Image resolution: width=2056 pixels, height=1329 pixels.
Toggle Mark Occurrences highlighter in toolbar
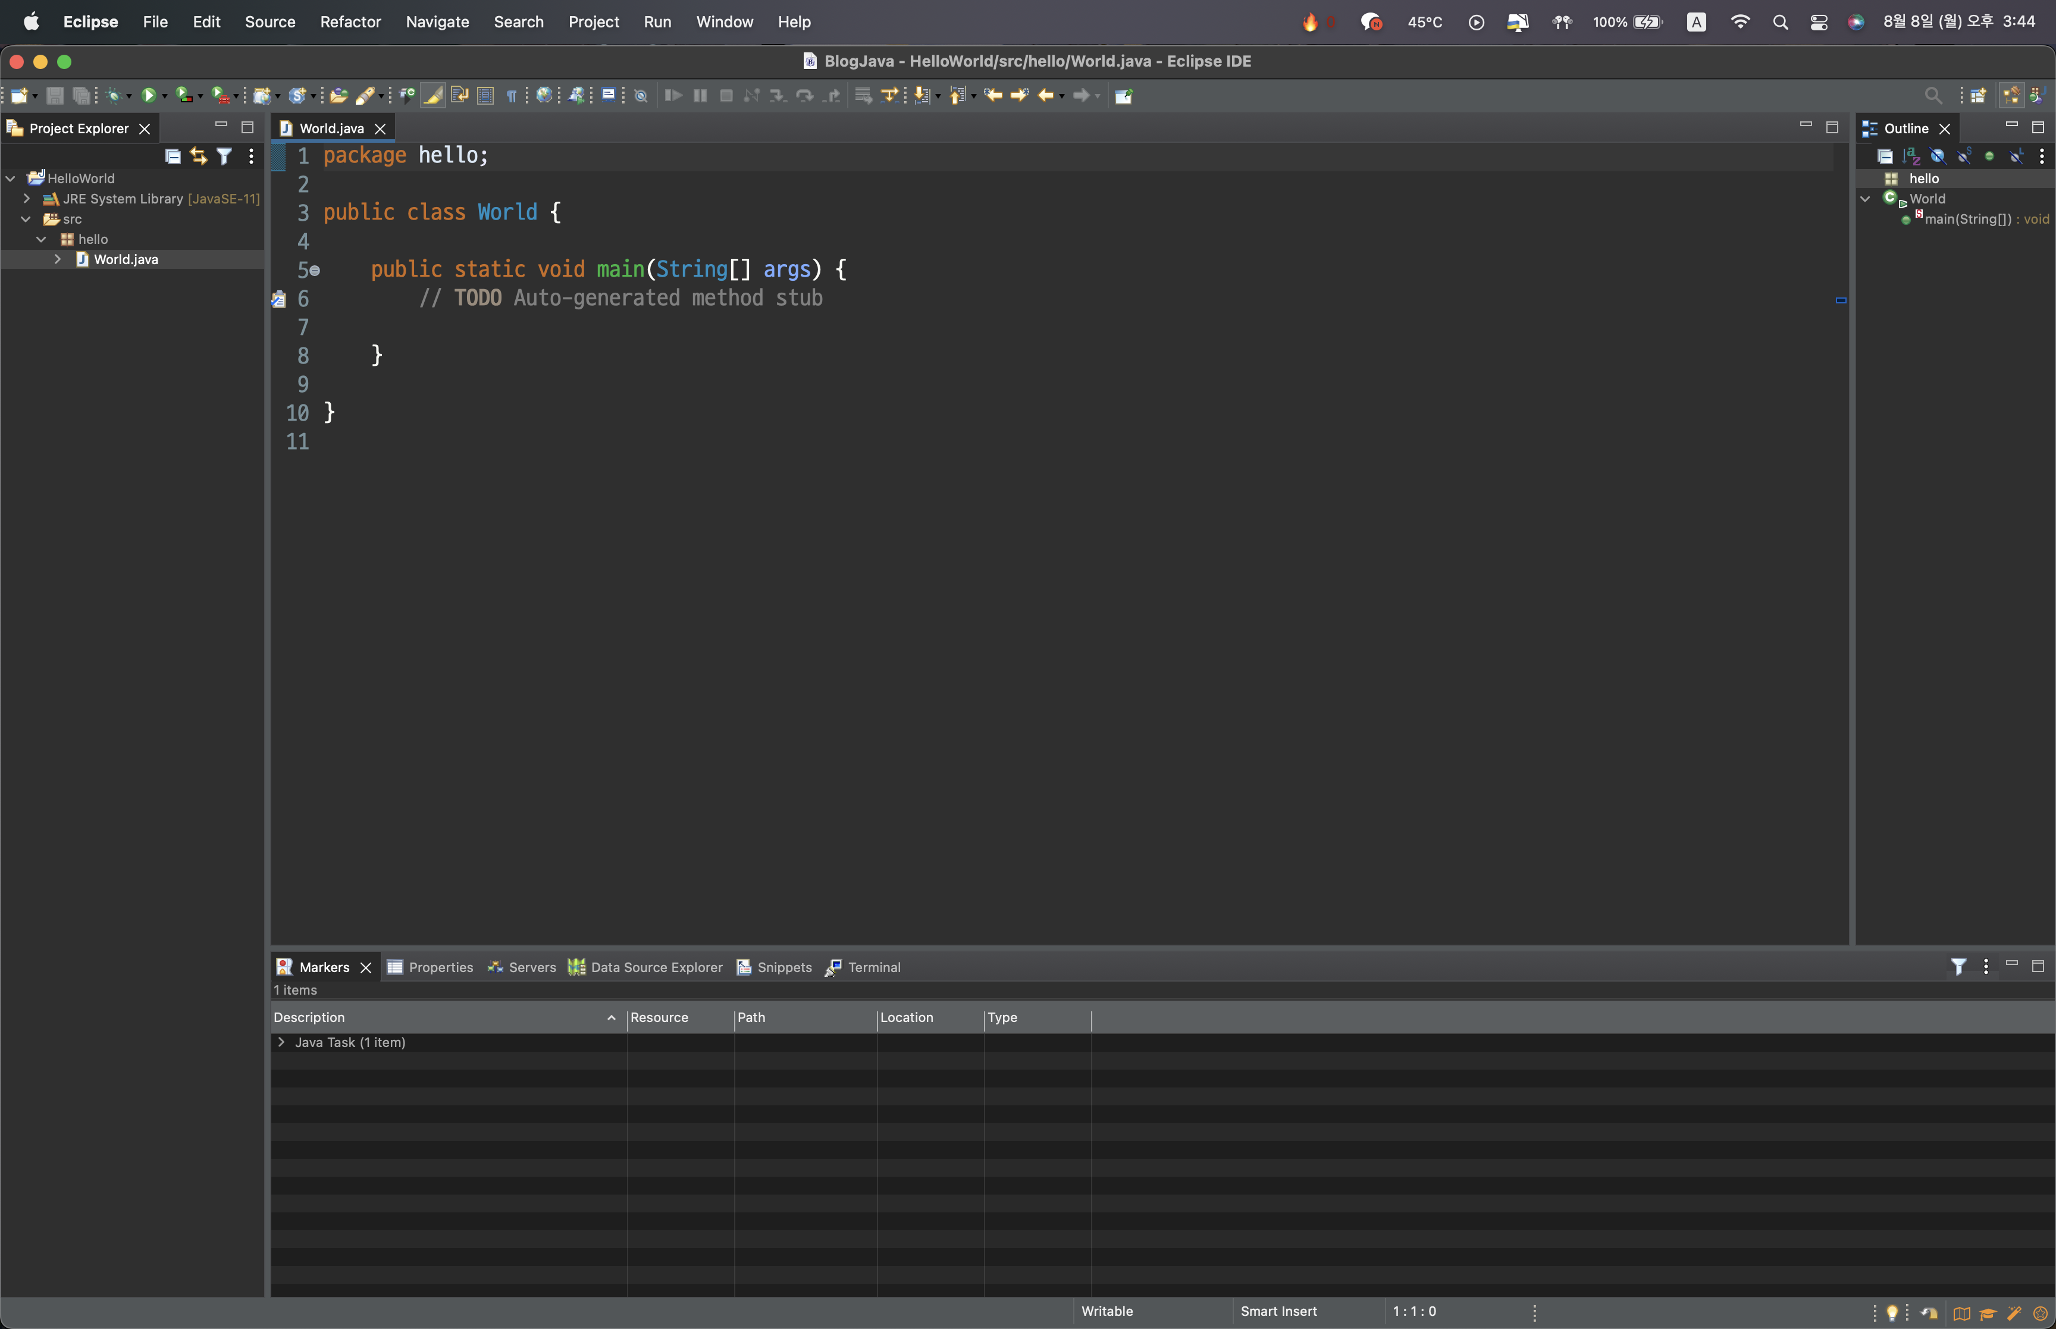click(x=433, y=95)
